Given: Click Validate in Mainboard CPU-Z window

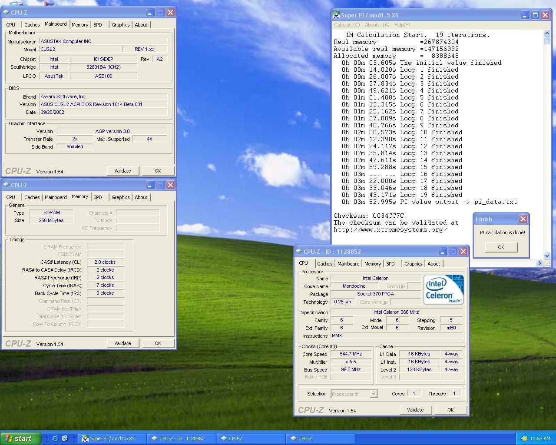Looking at the screenshot, I should (x=122, y=171).
